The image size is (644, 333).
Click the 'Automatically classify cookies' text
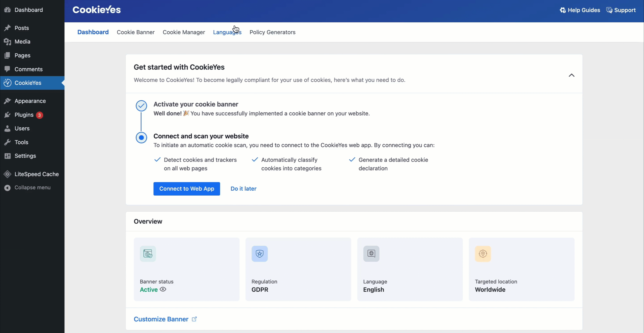291,164
